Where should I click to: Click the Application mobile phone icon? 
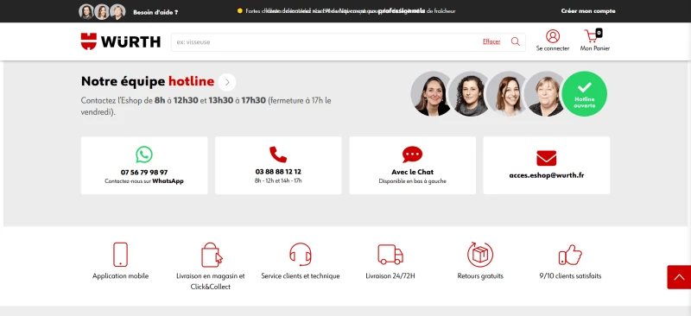click(120, 255)
